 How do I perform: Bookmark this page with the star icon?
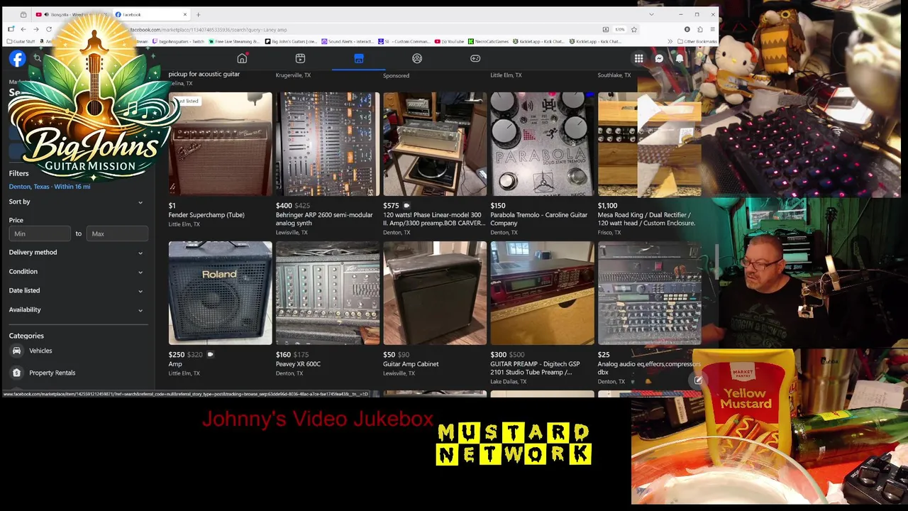(x=634, y=29)
